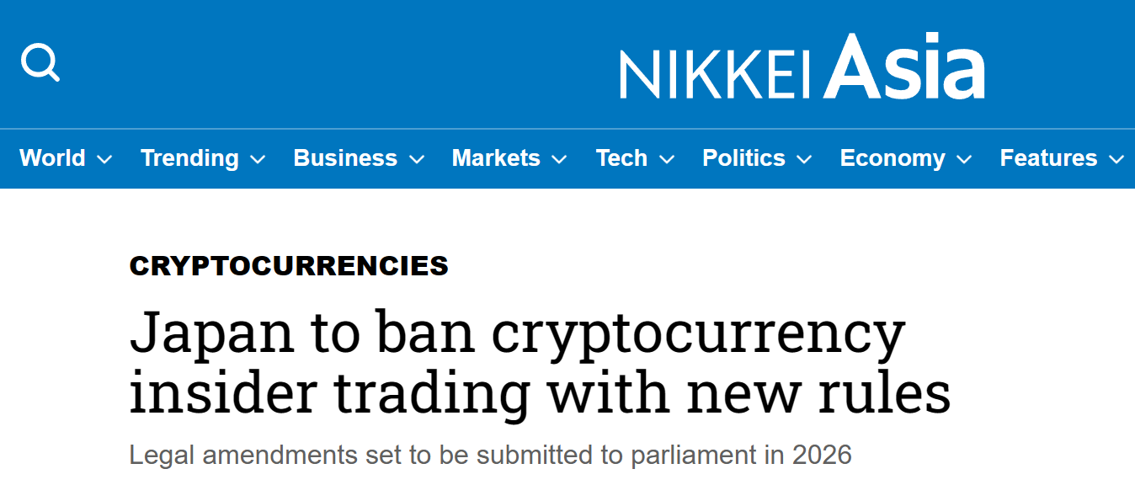Expand the Features dropdown chevron
The width and height of the screenshot is (1135, 485).
pyautogui.click(x=1117, y=159)
